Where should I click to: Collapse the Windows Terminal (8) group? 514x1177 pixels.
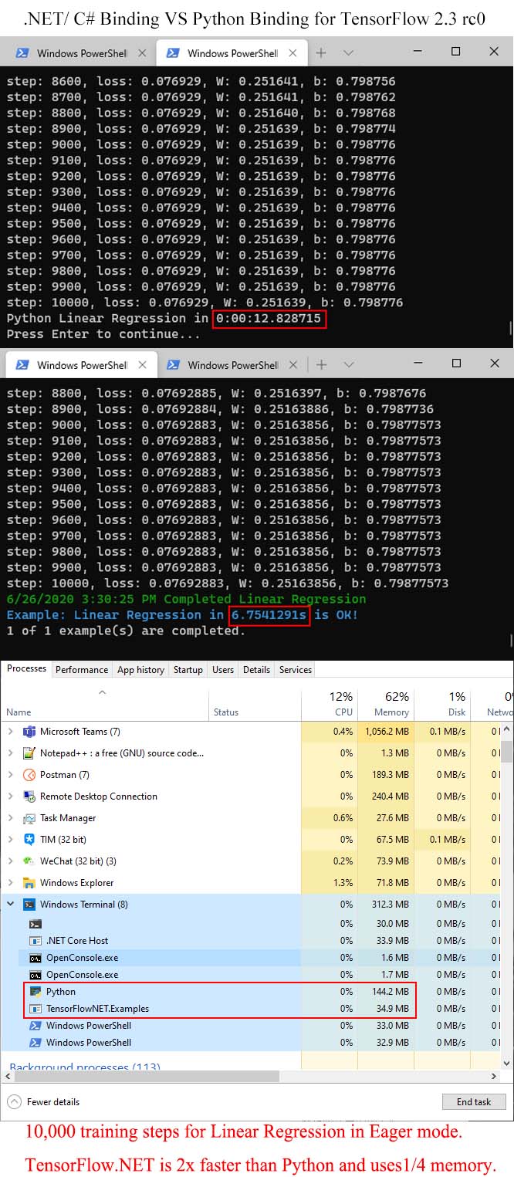11,905
